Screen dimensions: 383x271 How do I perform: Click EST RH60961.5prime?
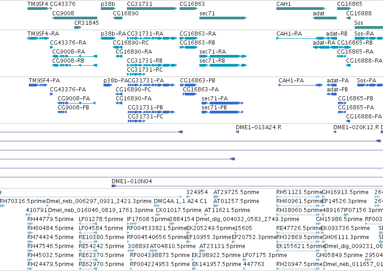(298, 206)
